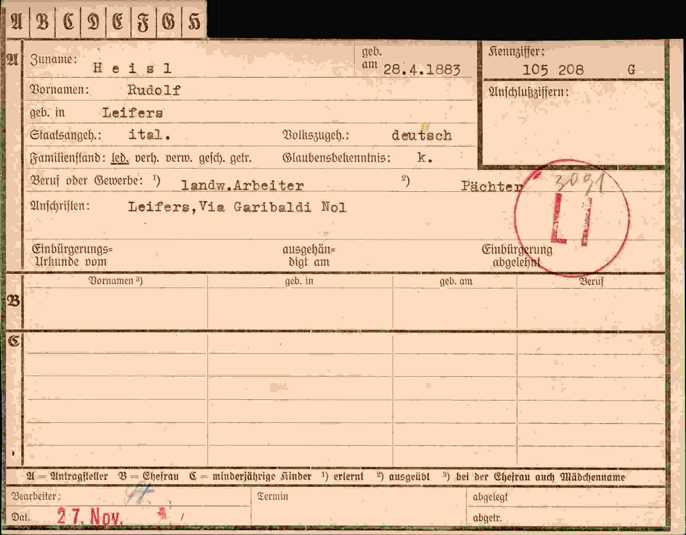The width and height of the screenshot is (686, 535).
Task: Click the section marker letter B on left margin
Action: coord(13,301)
